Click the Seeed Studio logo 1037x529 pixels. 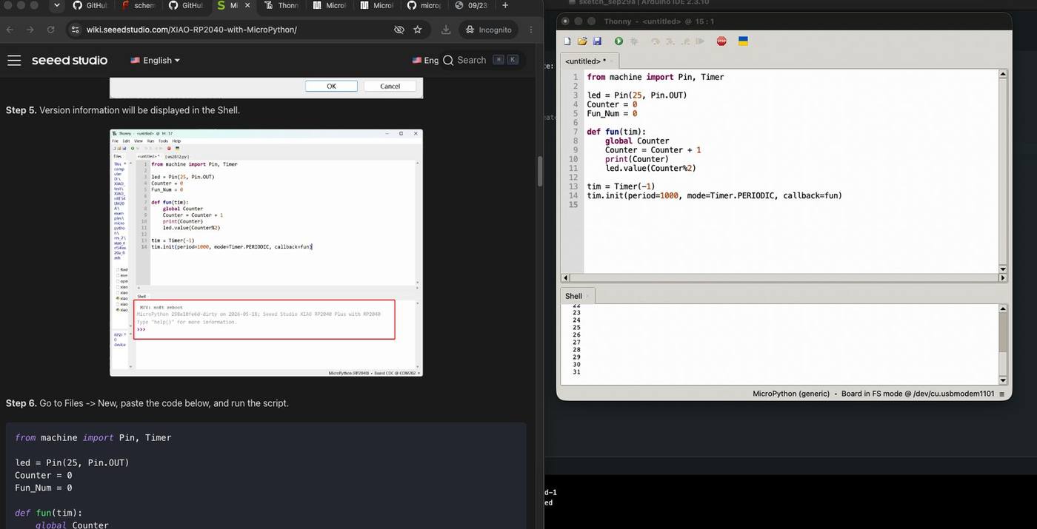pyautogui.click(x=70, y=60)
